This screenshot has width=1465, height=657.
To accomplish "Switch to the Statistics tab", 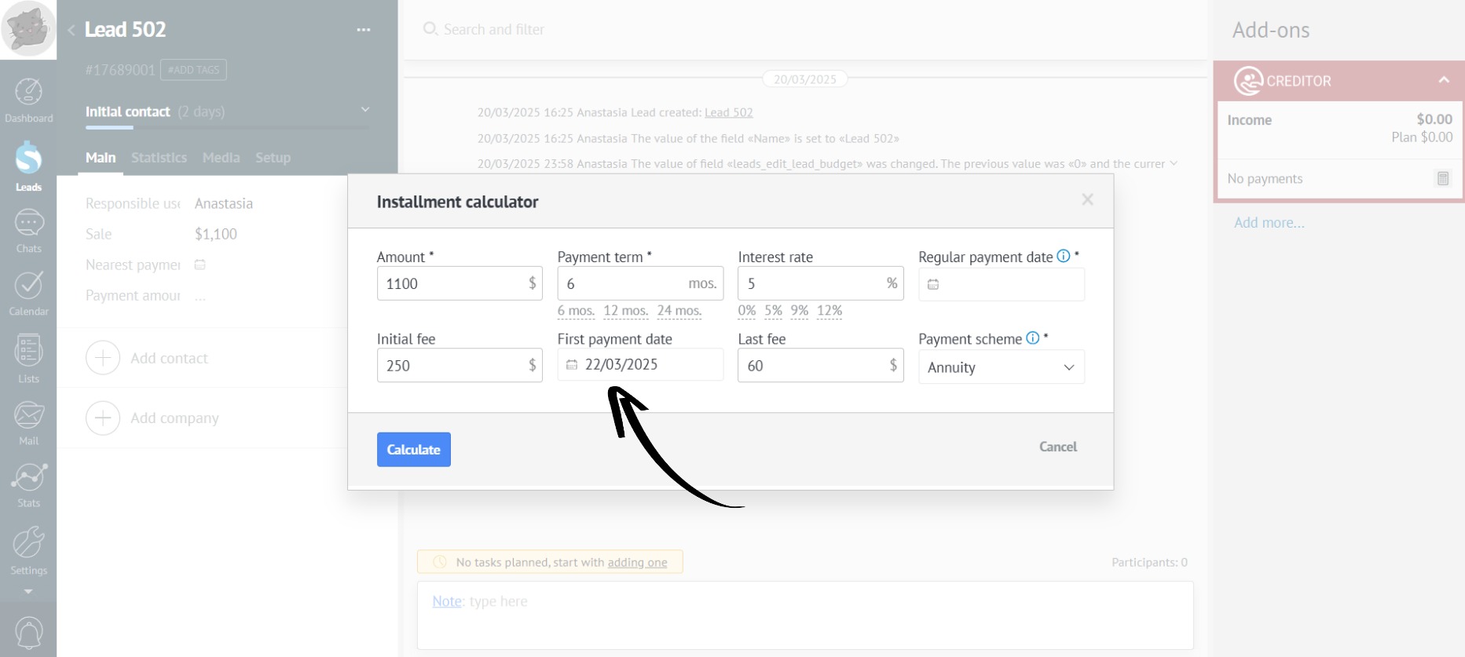I will (x=159, y=158).
